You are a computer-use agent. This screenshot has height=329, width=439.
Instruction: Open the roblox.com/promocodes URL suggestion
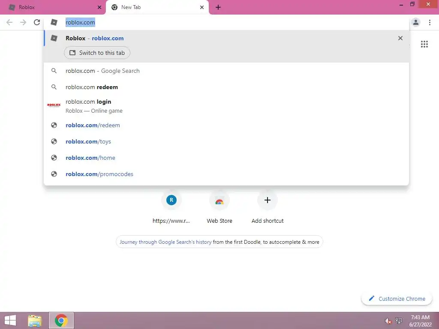pos(226,174)
